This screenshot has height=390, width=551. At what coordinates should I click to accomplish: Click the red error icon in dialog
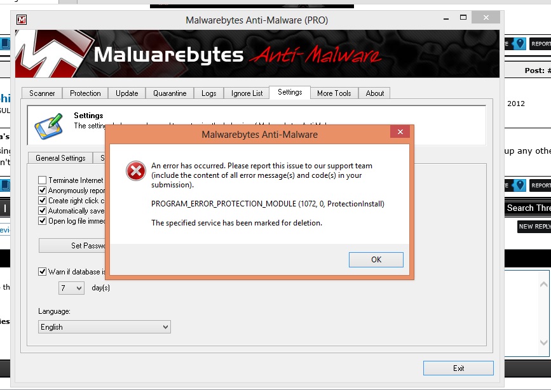135,171
